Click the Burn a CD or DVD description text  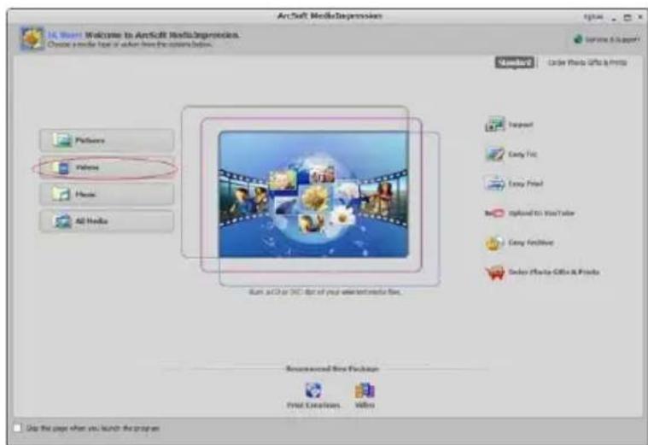pos(324,292)
